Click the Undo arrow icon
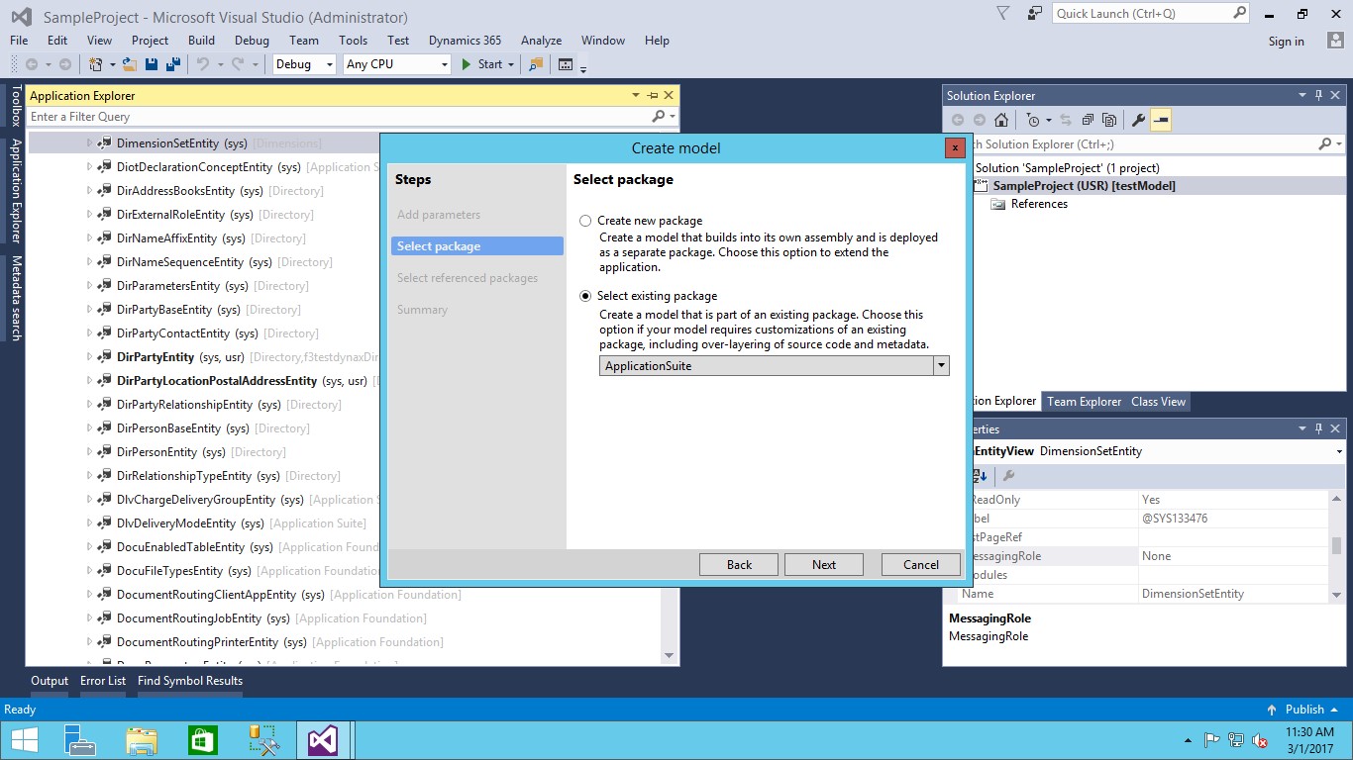Viewport: 1353px width, 760px height. tap(202, 64)
